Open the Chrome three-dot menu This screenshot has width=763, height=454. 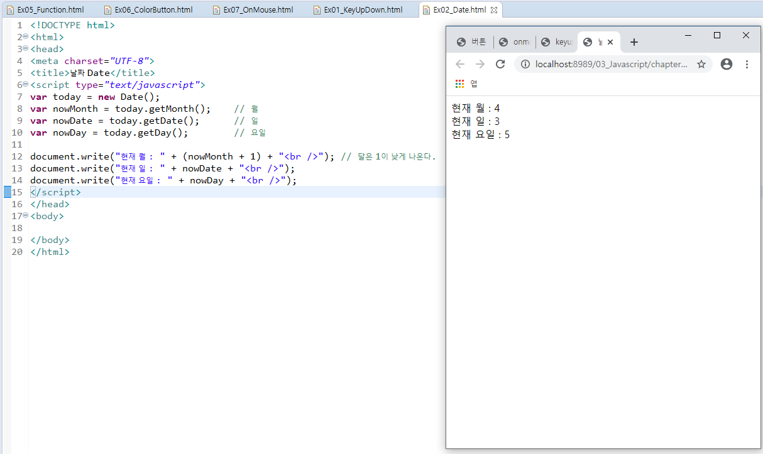[747, 64]
